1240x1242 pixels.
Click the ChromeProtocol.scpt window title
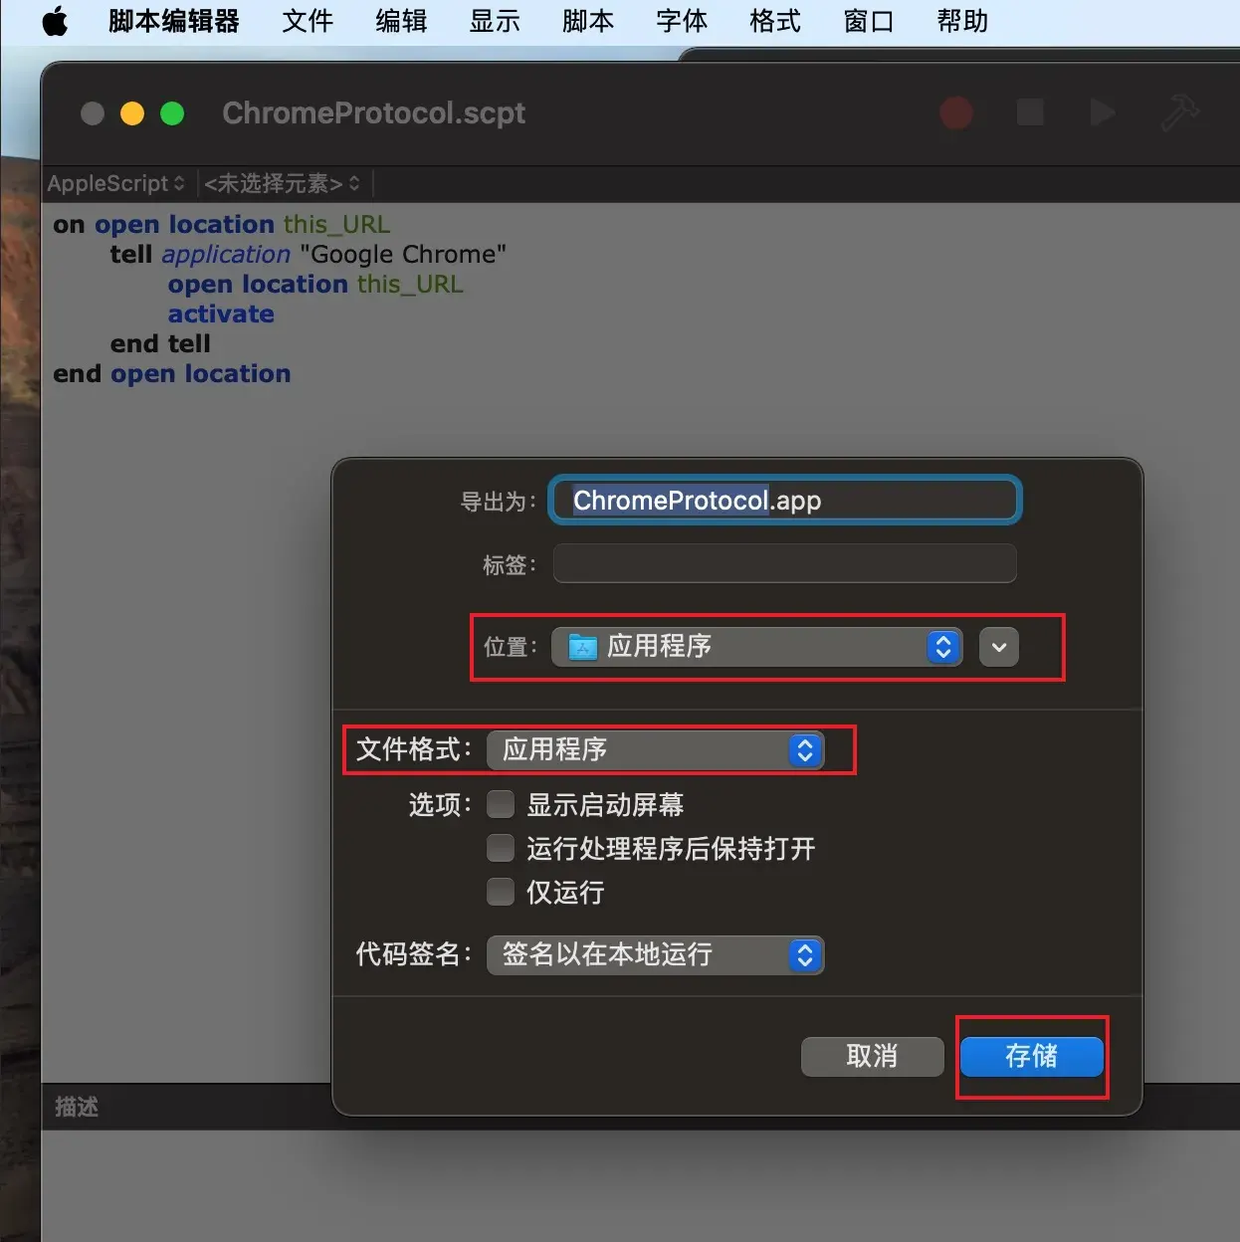click(374, 113)
